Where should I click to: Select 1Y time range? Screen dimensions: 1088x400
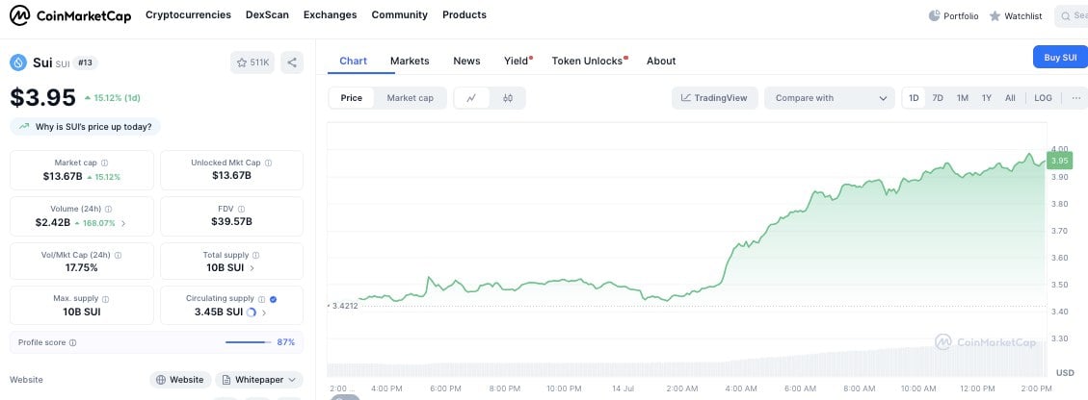[987, 98]
